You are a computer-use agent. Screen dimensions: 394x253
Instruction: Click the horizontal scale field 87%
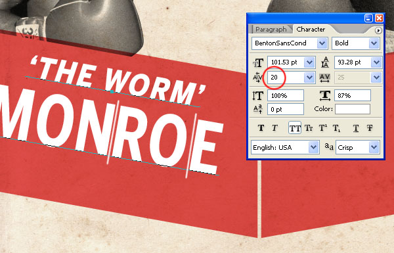(x=353, y=95)
